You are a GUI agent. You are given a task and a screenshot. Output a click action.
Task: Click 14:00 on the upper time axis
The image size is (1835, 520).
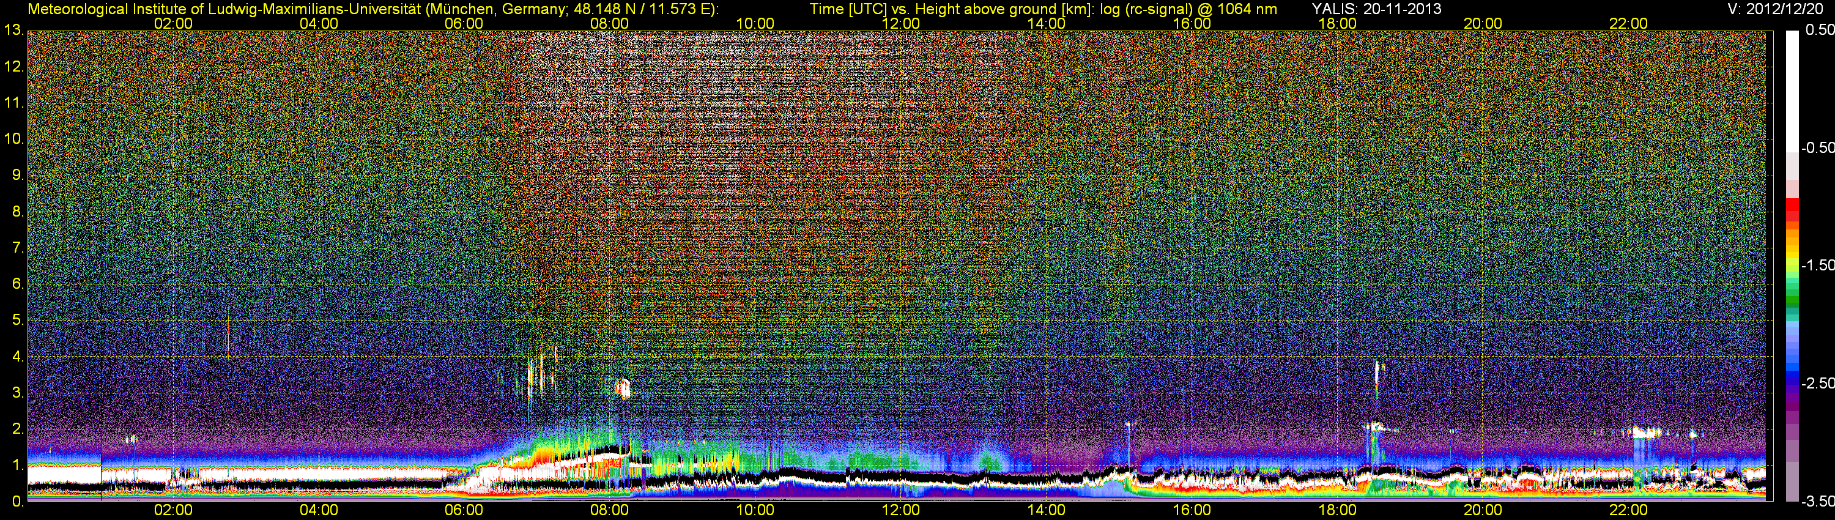(1047, 23)
